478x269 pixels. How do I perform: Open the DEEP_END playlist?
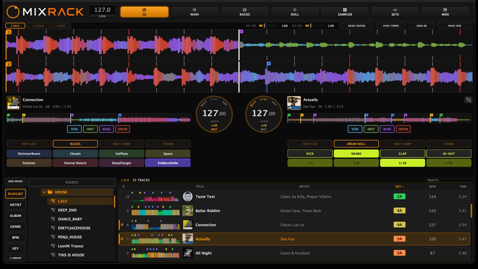(67, 210)
